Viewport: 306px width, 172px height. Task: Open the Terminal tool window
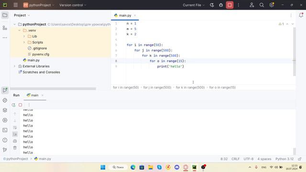[x=5, y=130]
